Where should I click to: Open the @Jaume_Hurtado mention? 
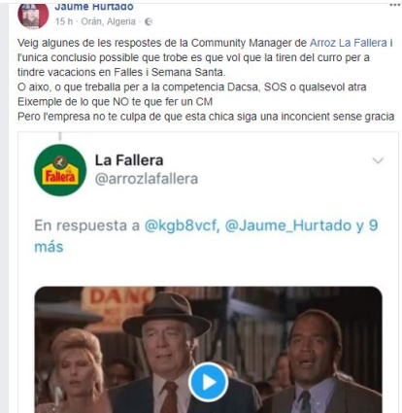tap(288, 225)
